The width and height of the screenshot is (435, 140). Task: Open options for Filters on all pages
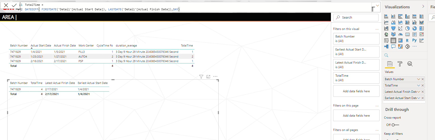pyautogui.click(x=377, y=130)
